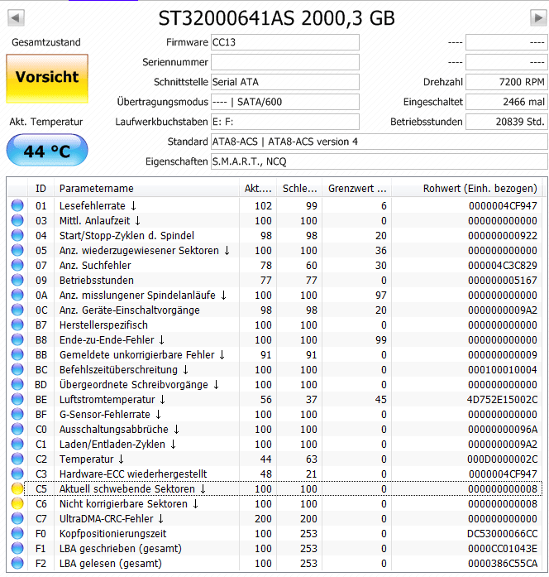Click the empty Seriennummer field
This screenshot has width=549, height=577.
tap(284, 62)
